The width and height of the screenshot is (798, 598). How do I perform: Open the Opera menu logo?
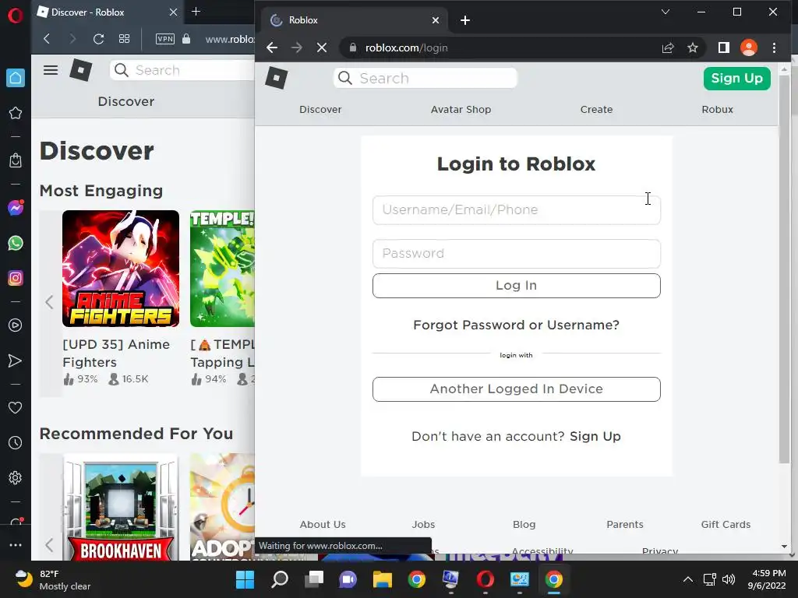pos(16,16)
